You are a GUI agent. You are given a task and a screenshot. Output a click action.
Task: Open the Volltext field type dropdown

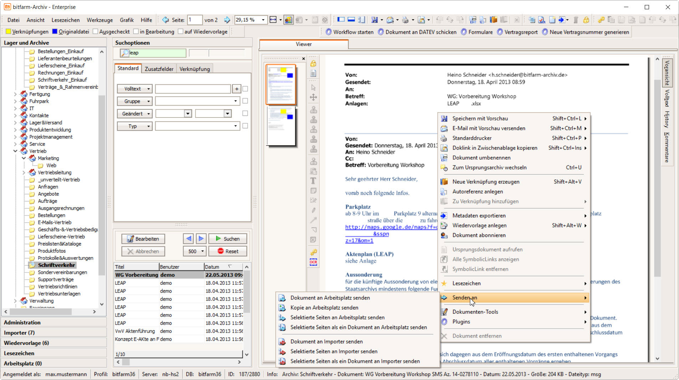[x=135, y=89]
